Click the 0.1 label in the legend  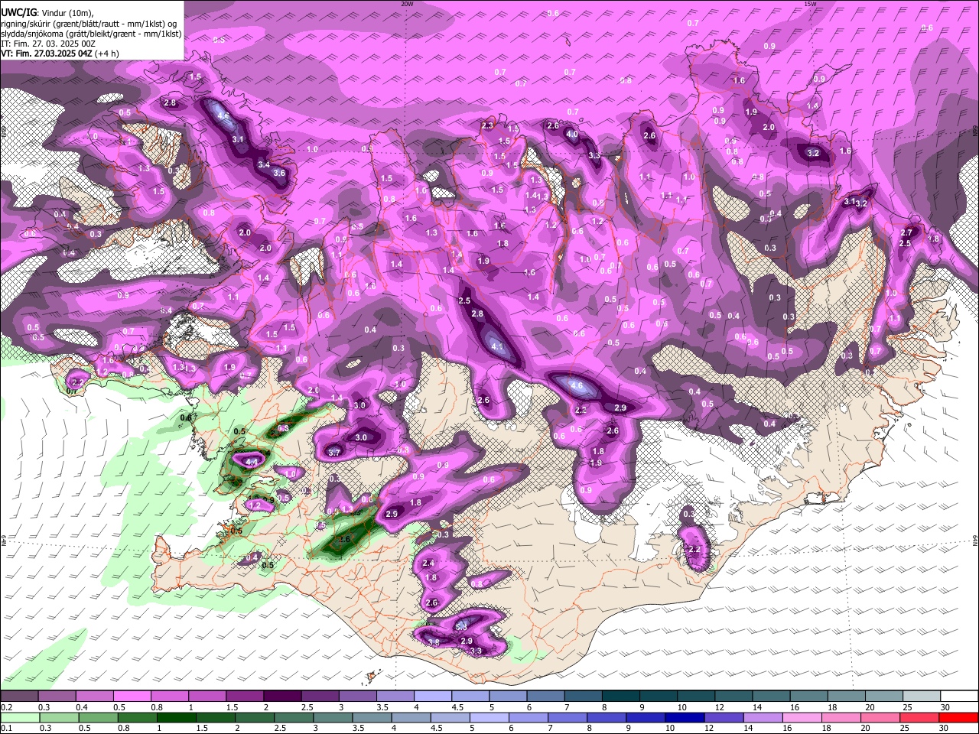tap(7, 729)
